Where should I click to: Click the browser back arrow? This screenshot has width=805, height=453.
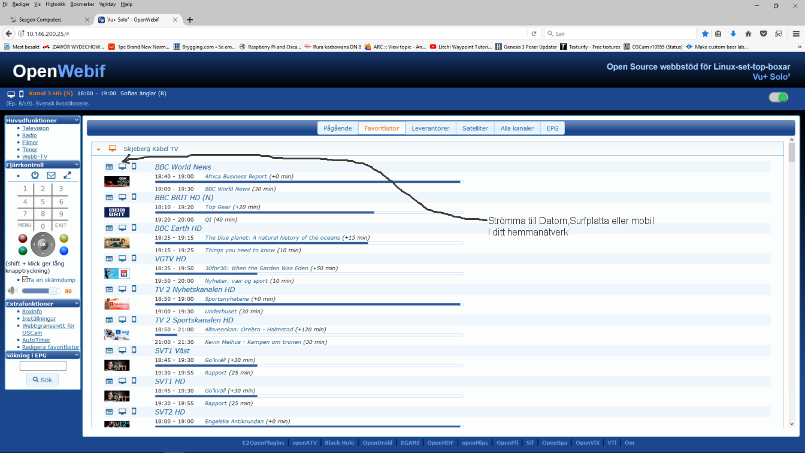[x=9, y=34]
